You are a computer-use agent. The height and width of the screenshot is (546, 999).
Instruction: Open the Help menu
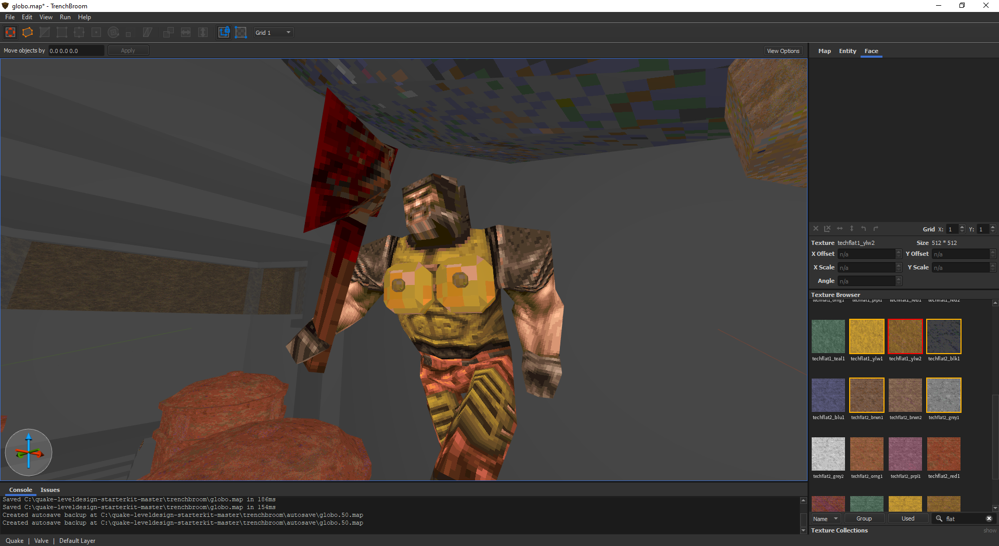pos(84,17)
